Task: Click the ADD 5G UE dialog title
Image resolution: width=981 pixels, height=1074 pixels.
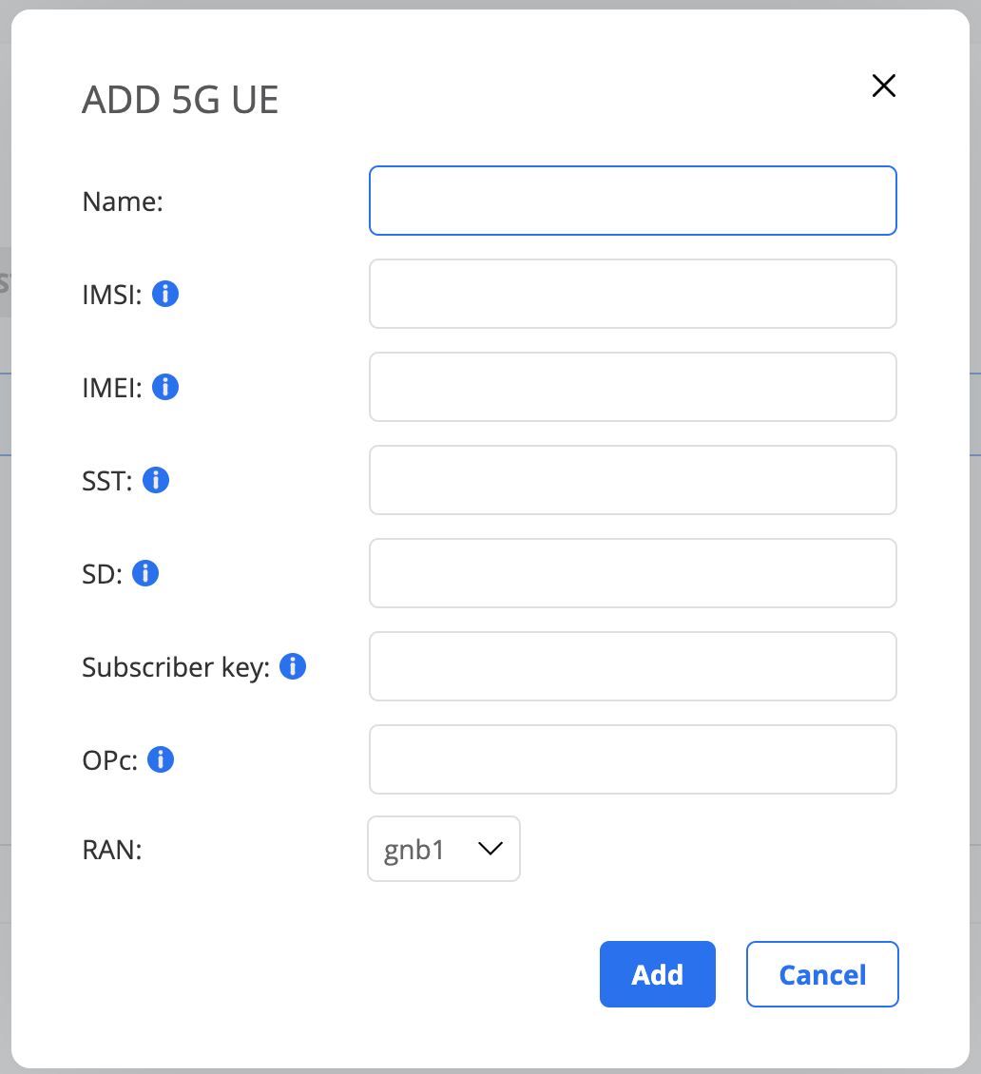Action: [181, 100]
